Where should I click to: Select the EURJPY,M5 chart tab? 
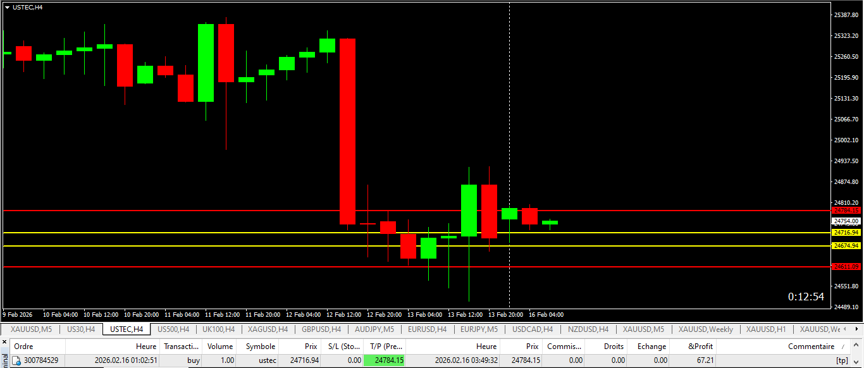[479, 329]
